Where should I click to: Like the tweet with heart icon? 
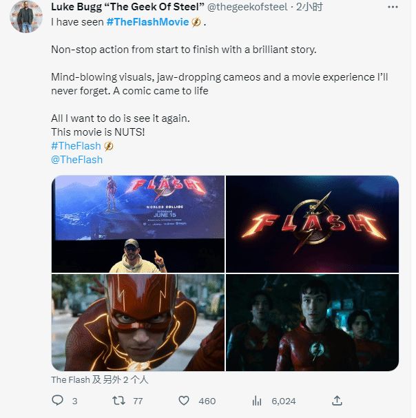click(184, 400)
